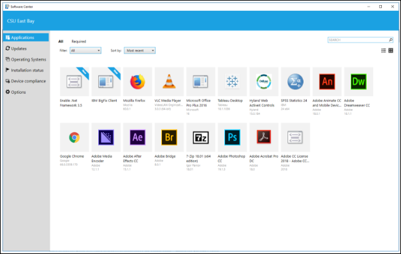
Task: Open the IBM BigFix Client app icon
Action: click(x=106, y=82)
